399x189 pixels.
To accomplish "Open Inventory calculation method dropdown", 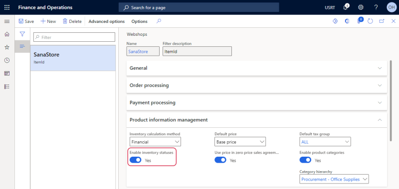I will [x=155, y=142].
